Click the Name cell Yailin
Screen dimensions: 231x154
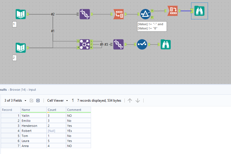point(33,116)
